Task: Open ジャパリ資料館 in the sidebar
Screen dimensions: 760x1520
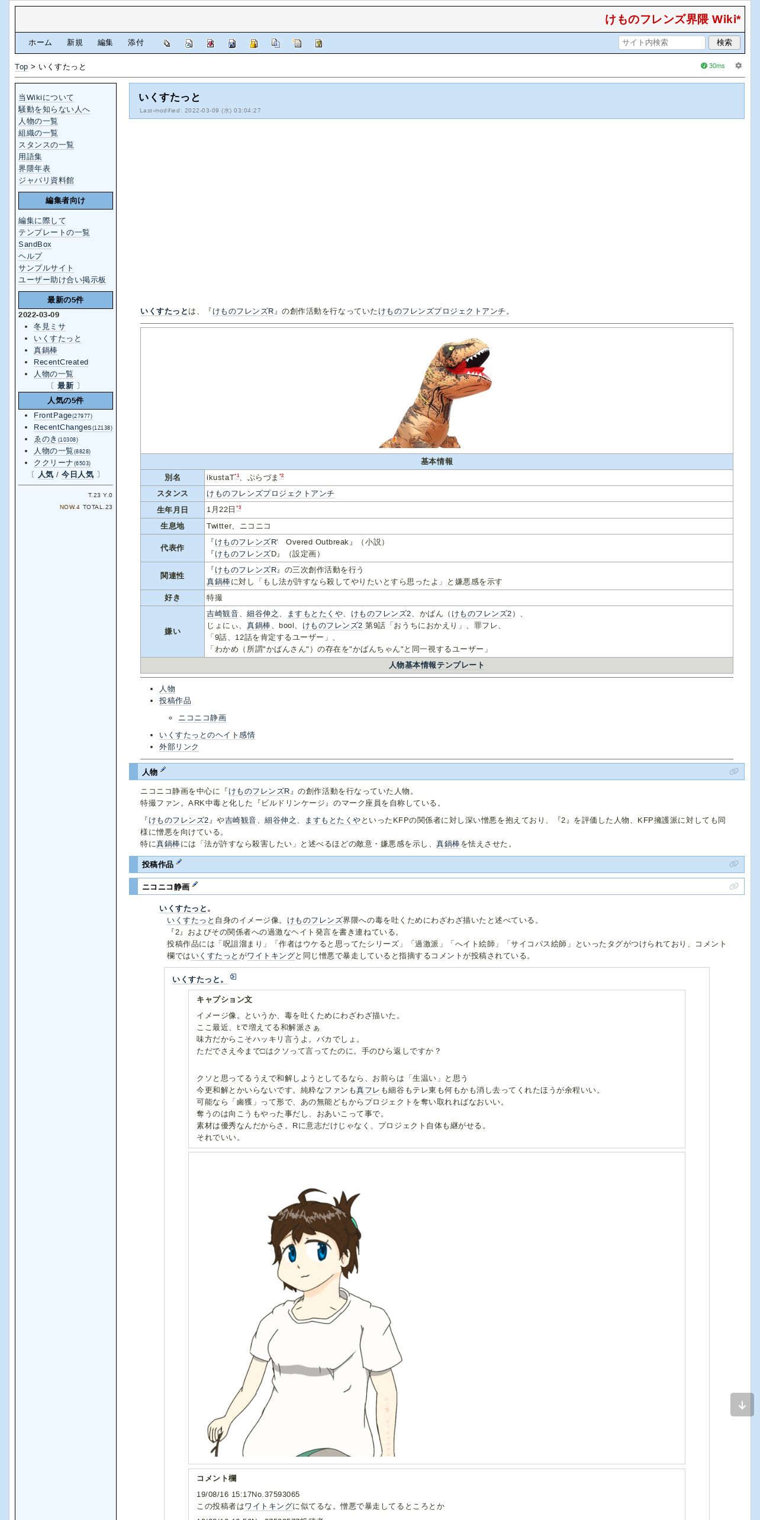Action: (x=46, y=181)
